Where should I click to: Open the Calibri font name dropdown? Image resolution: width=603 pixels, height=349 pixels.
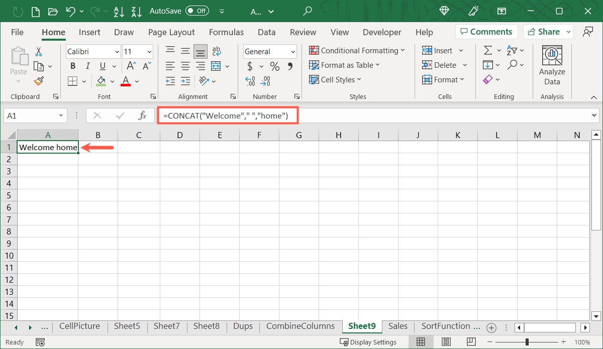(x=93, y=51)
